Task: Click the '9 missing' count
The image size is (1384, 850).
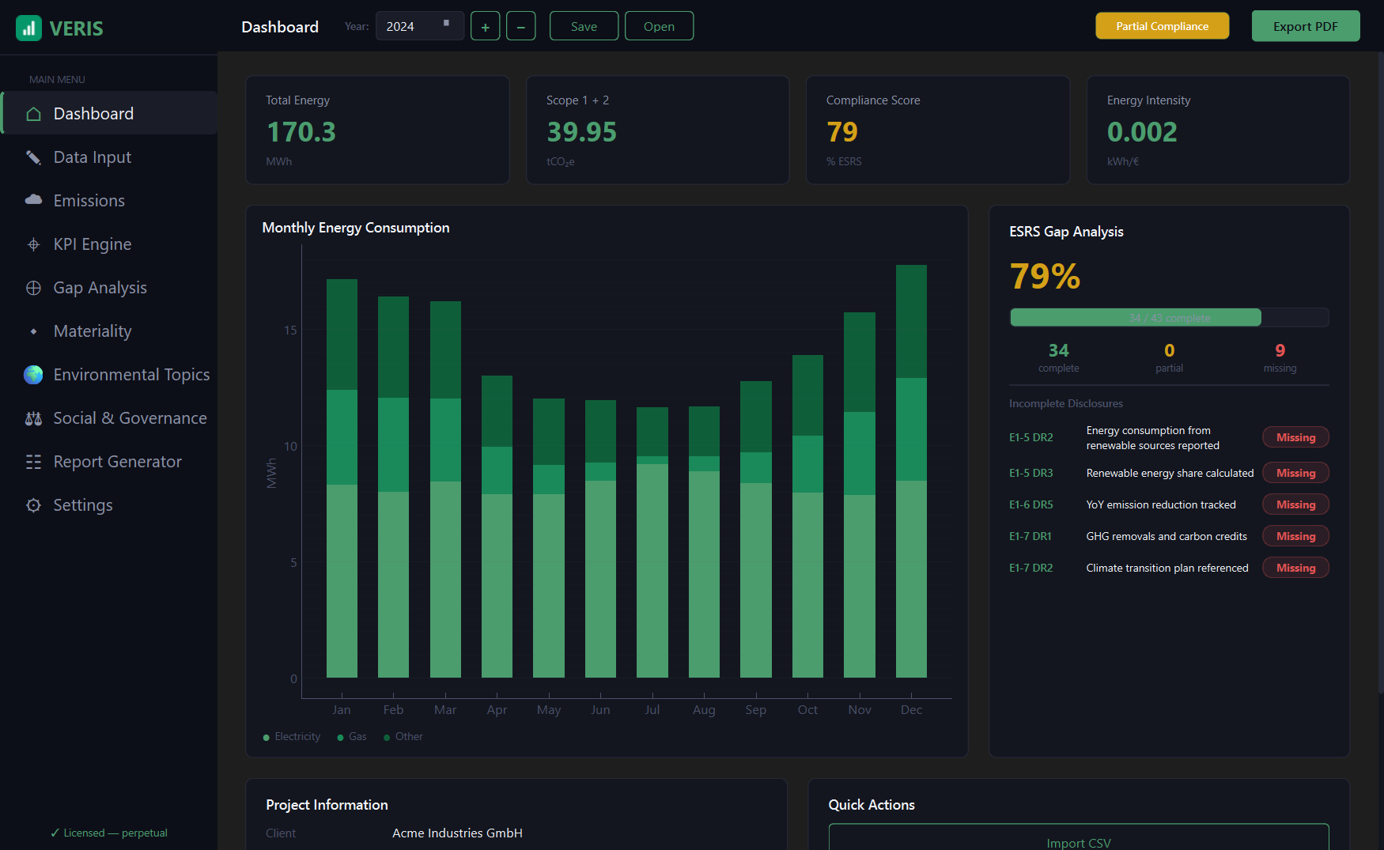Action: 1280,357
